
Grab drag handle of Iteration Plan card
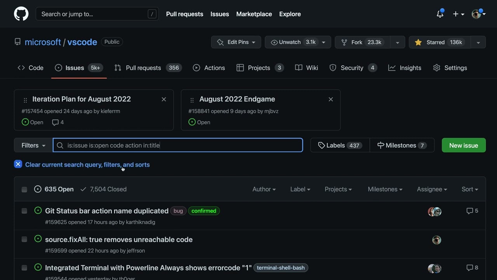(25, 100)
